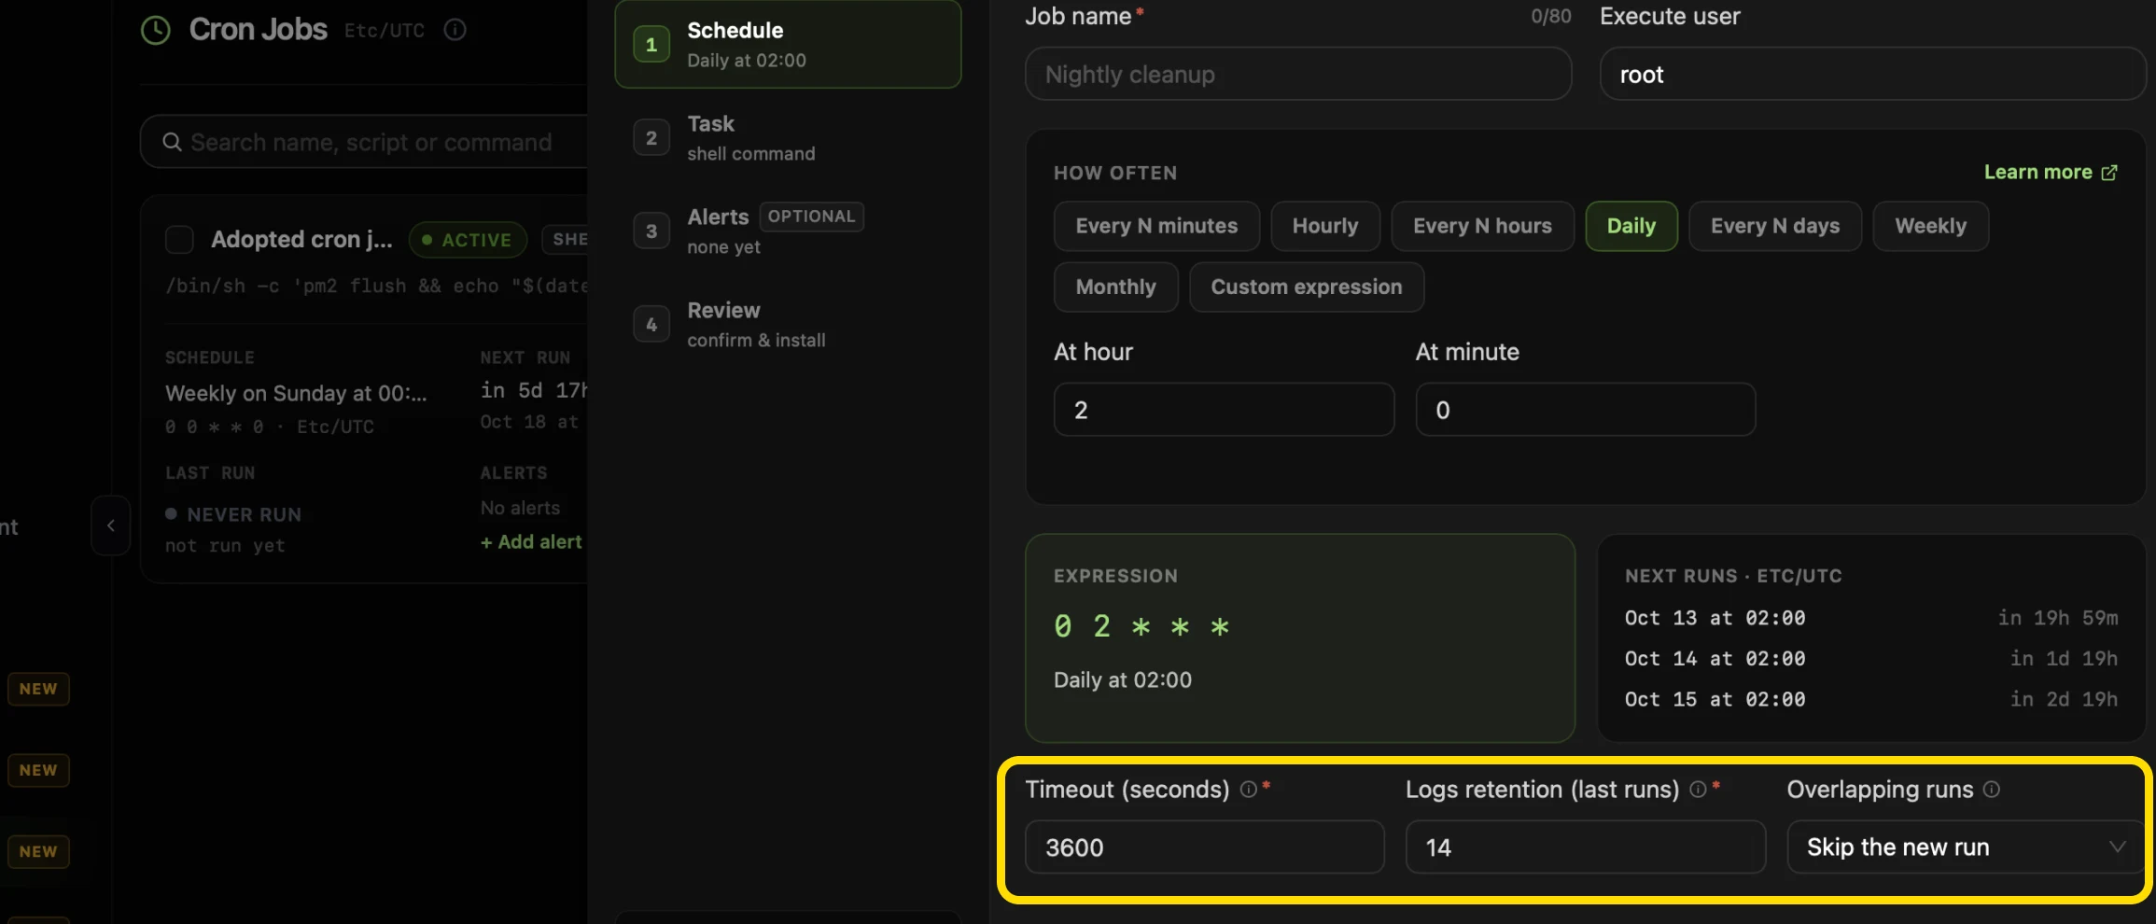The image size is (2156, 924).
Task: Click the Adopted cron job title
Action: [301, 240]
